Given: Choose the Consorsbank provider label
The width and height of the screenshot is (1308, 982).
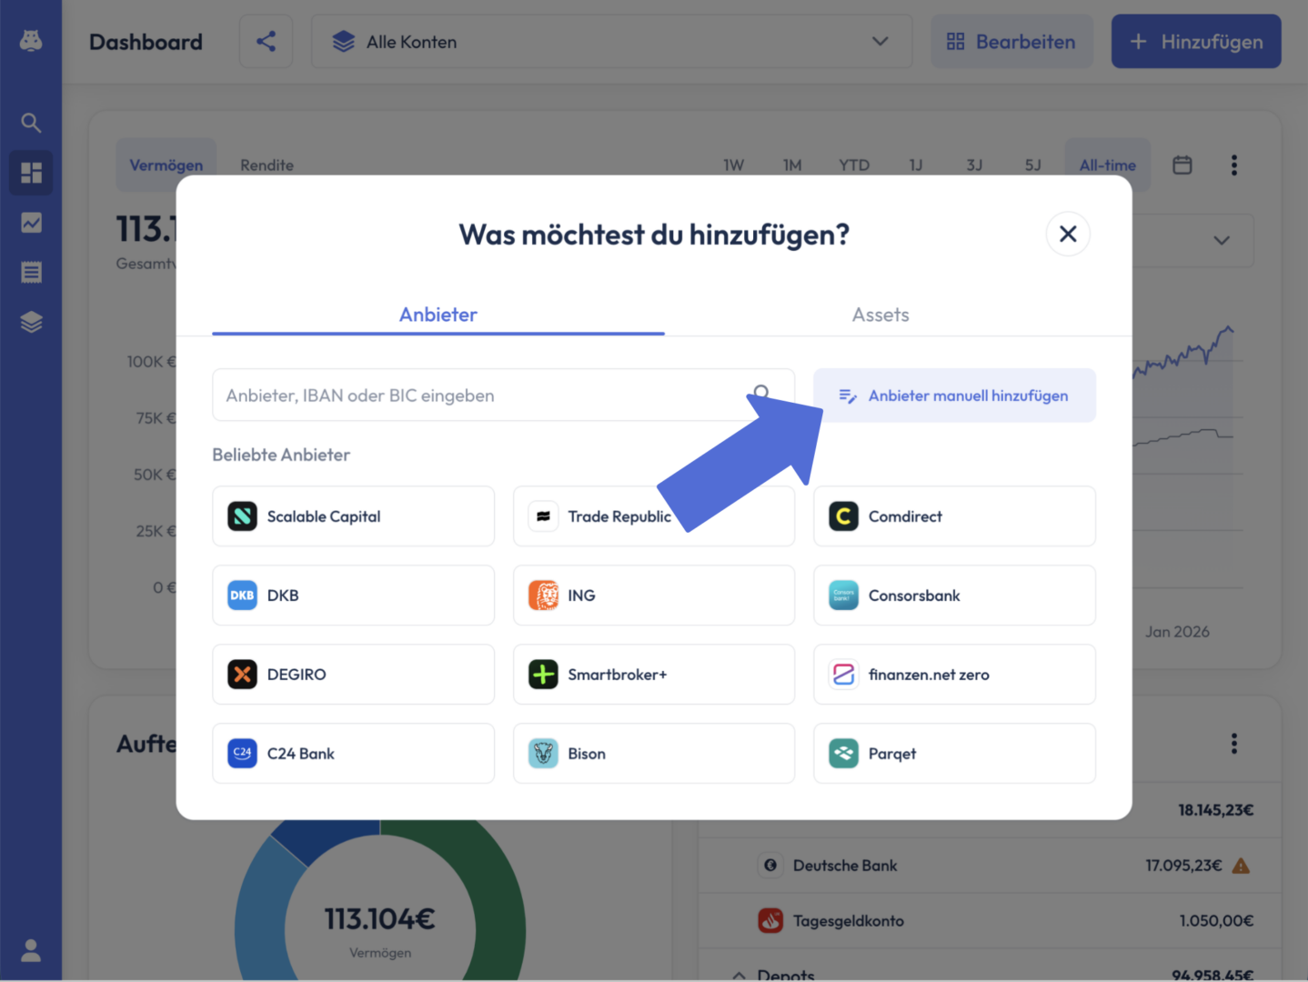Looking at the screenshot, I should pyautogui.click(x=914, y=596).
